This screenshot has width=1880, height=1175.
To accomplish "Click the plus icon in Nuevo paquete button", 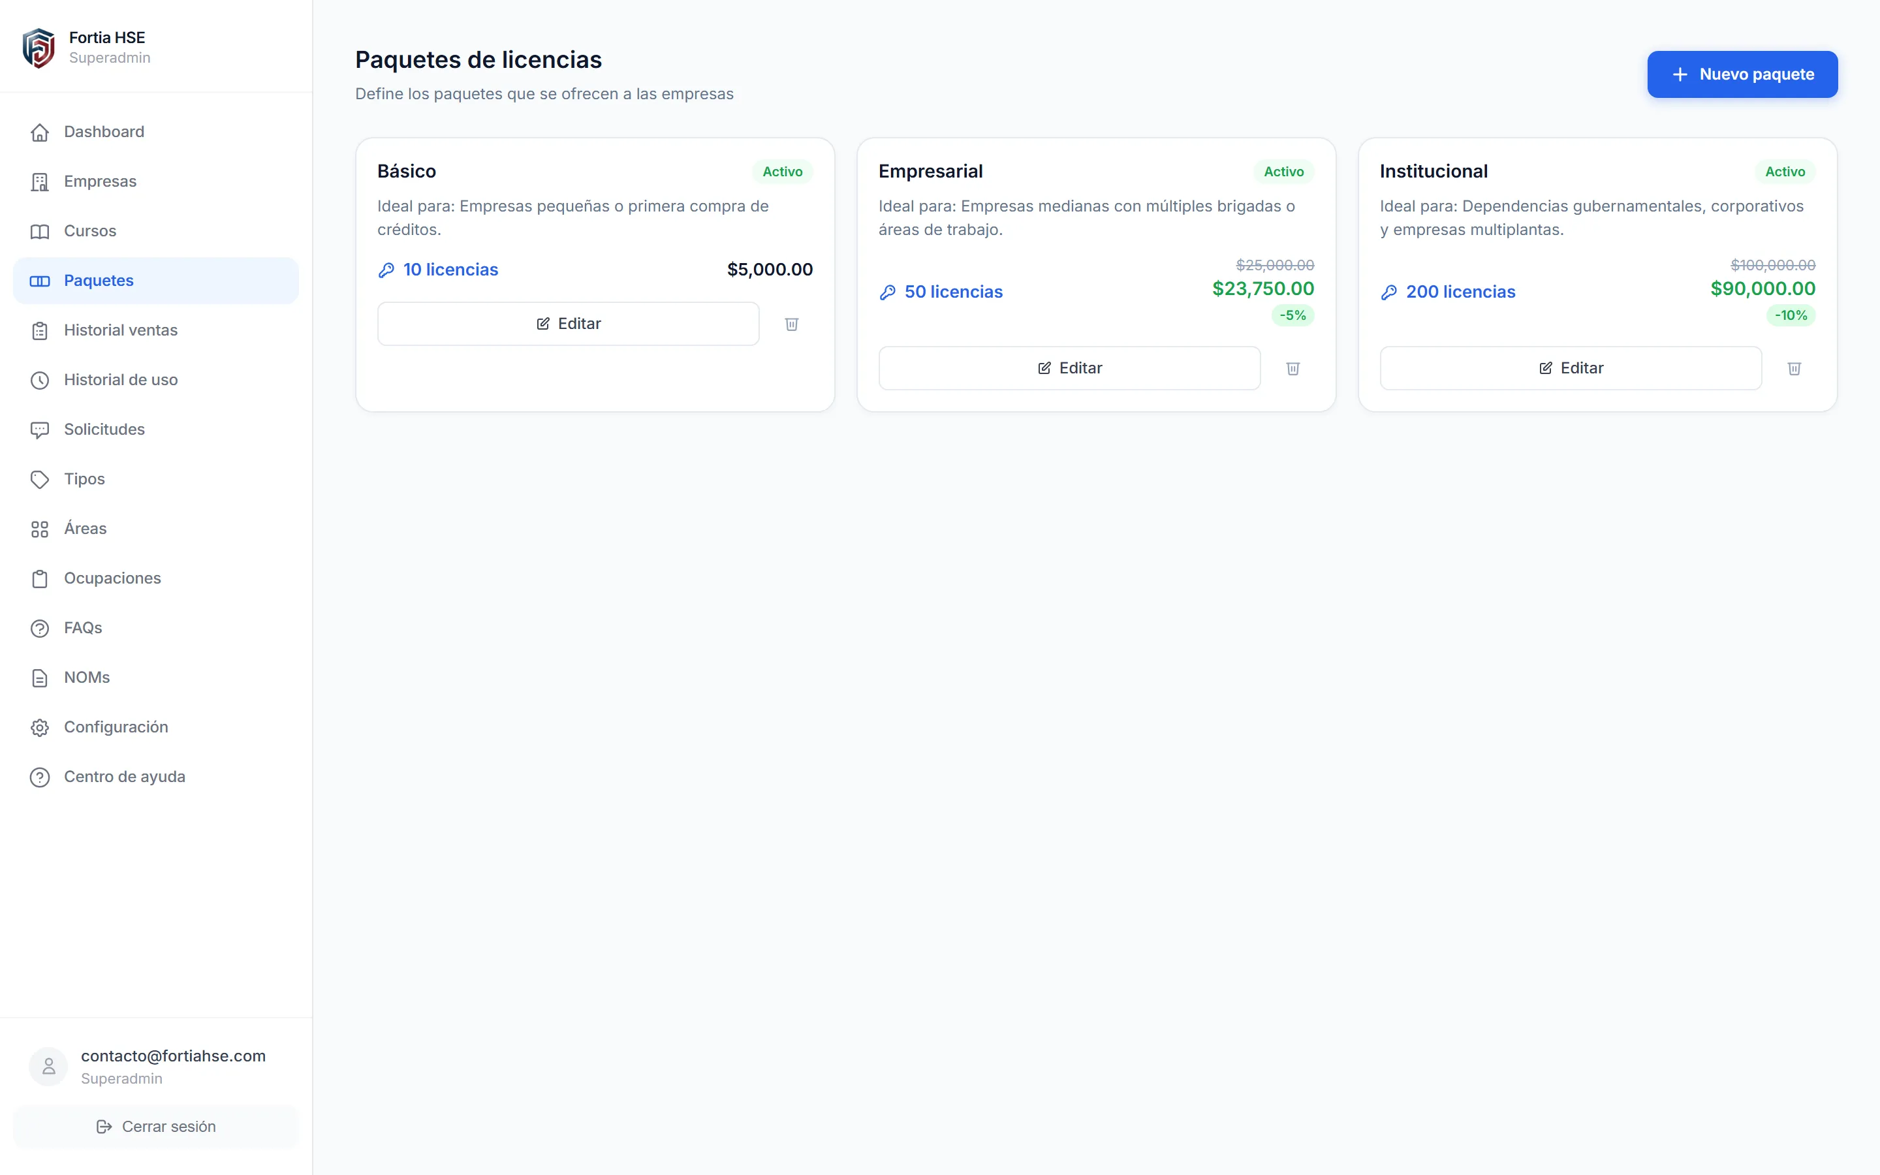I will tap(1680, 74).
